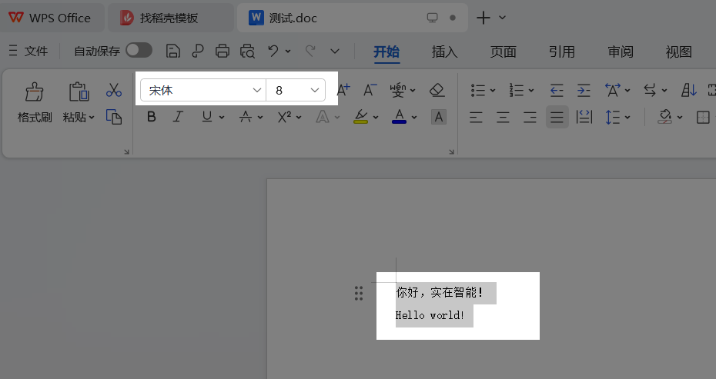Image resolution: width=716 pixels, height=379 pixels.
Task: Switch to the 插入 ribbon tab
Action: (444, 52)
